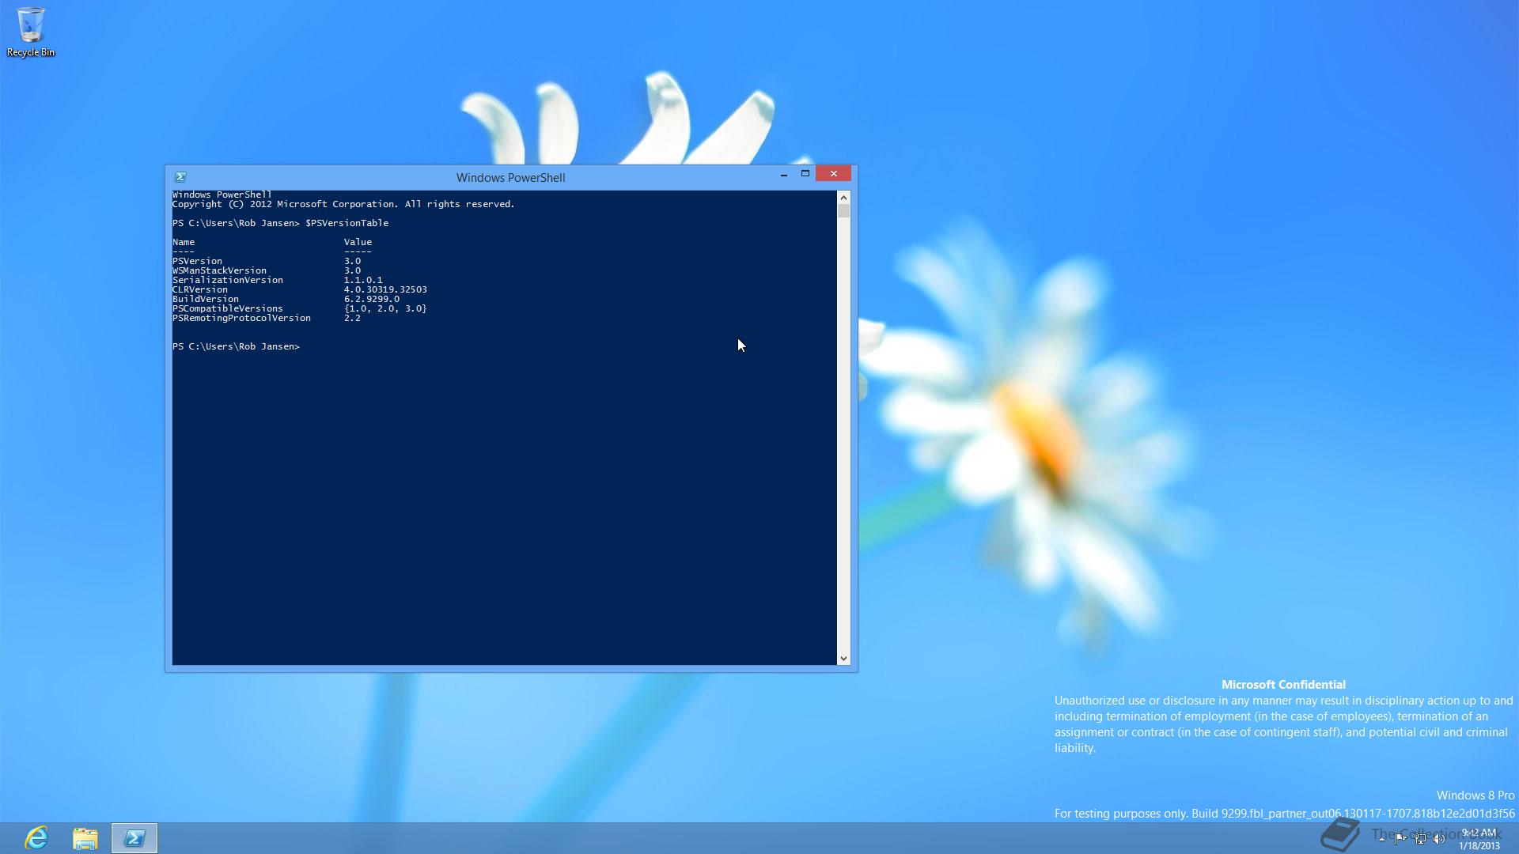Click the Value column header in console
Viewport: 1519px width, 854px height.
click(x=358, y=243)
